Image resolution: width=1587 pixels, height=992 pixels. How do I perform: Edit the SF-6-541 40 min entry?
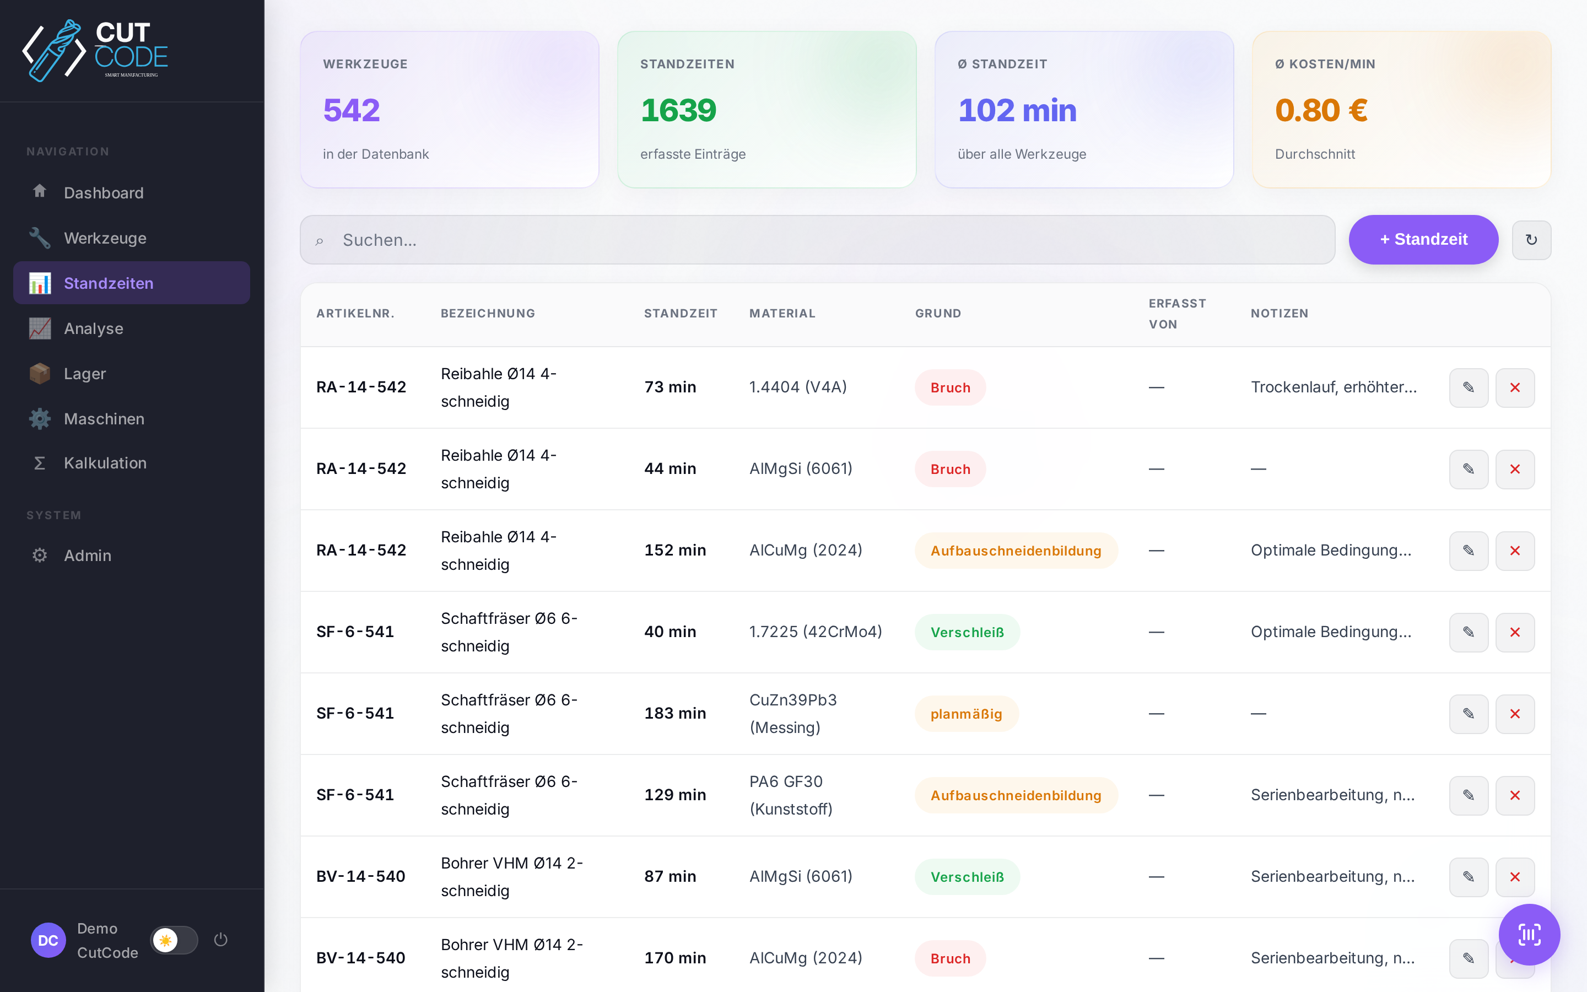tap(1469, 632)
